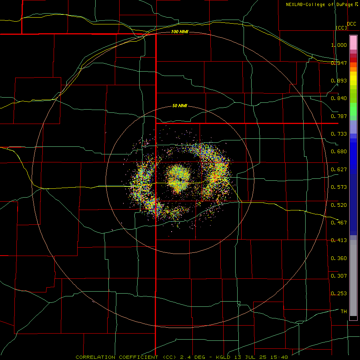Click the Correlation Coefficient caption at bottom

[x=182, y=357]
